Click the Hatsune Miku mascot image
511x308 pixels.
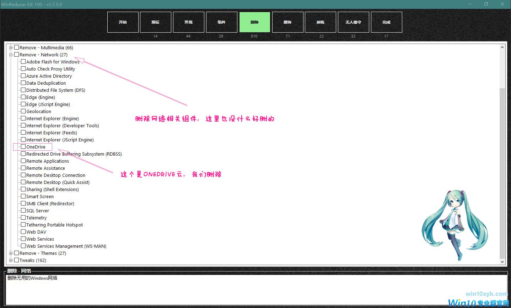click(454, 224)
